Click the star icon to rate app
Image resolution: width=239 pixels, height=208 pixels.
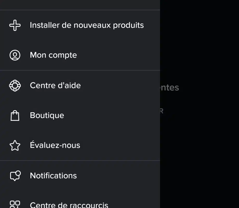(15, 146)
